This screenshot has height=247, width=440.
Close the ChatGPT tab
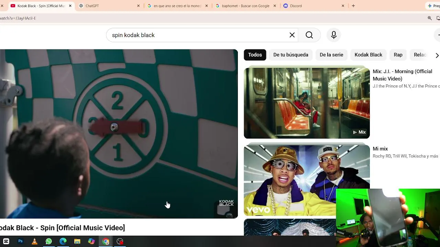click(x=138, y=6)
